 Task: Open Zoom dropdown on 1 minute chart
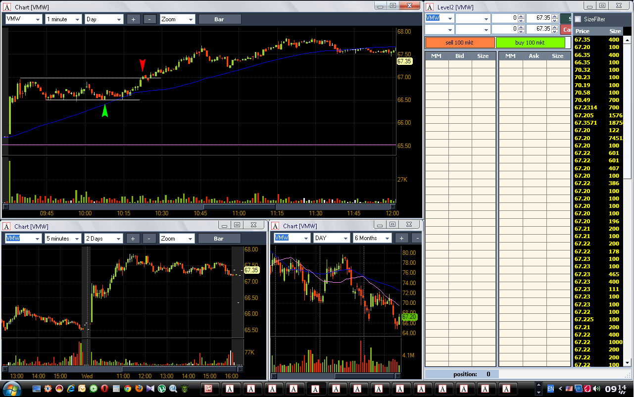191,19
